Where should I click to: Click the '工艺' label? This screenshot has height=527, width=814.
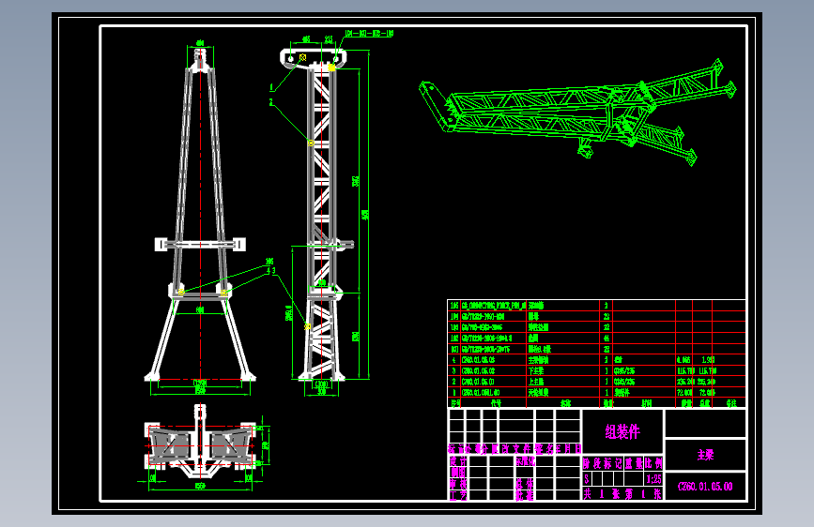point(458,495)
